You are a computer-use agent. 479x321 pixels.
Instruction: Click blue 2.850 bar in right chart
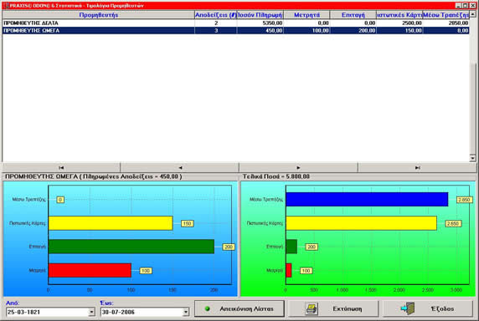367,199
